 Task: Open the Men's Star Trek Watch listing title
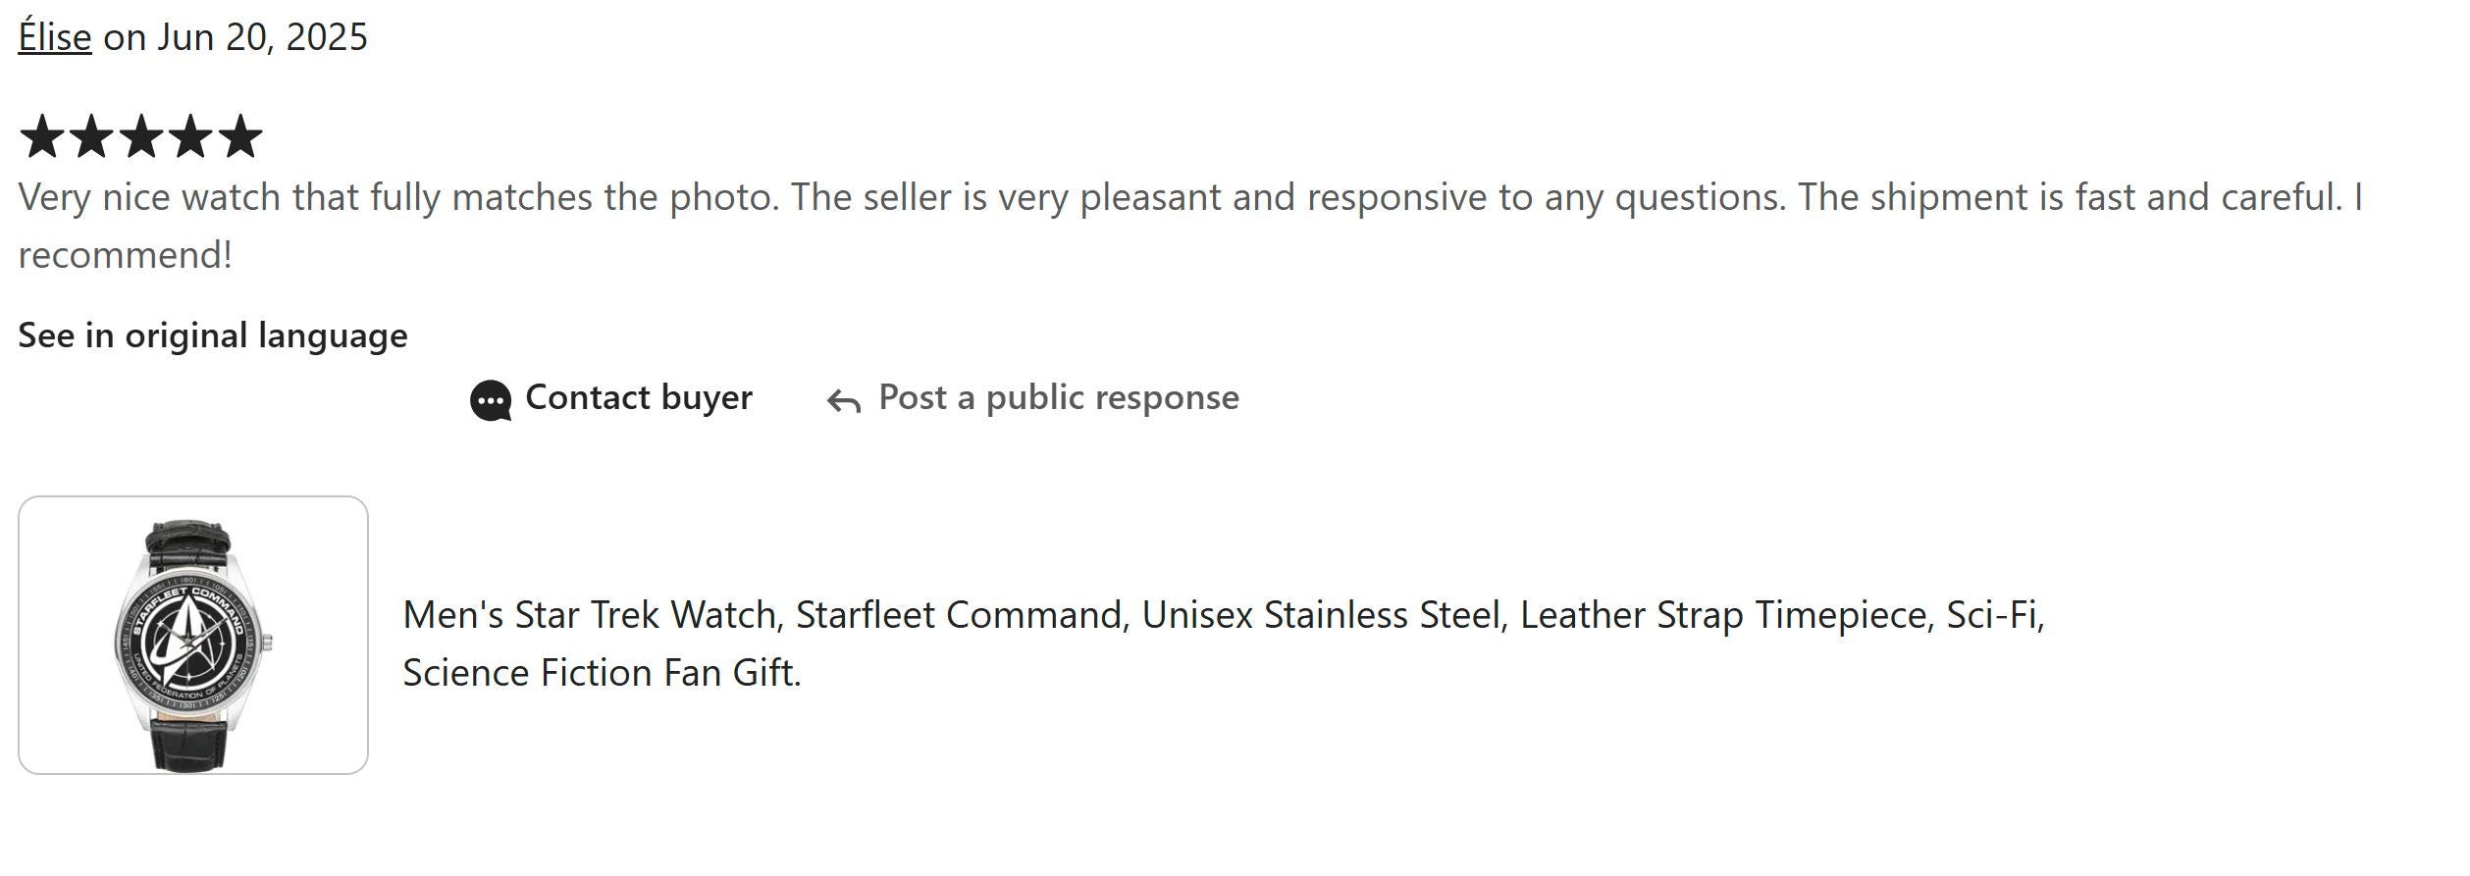(x=1224, y=644)
